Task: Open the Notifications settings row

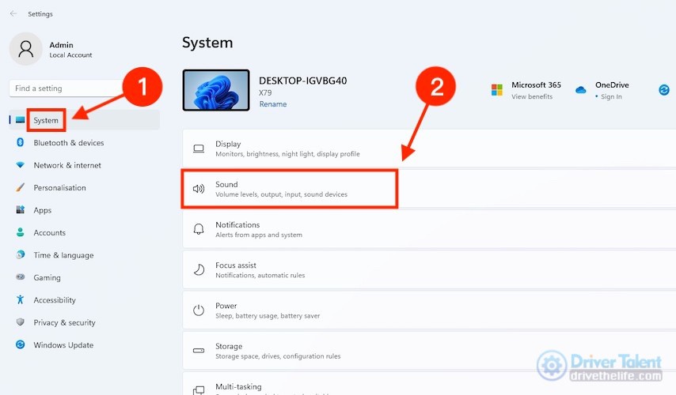Action: click(429, 229)
